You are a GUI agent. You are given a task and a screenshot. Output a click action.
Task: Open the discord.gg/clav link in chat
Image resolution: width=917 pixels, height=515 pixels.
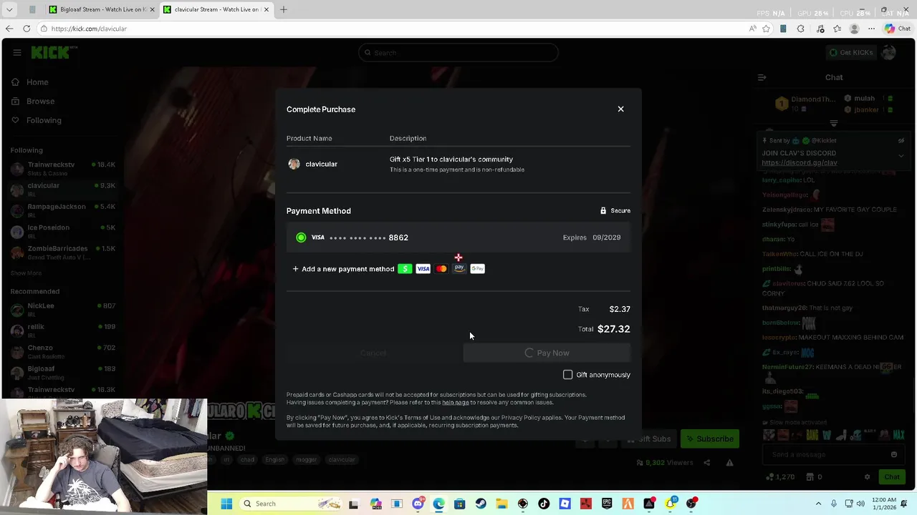point(800,162)
